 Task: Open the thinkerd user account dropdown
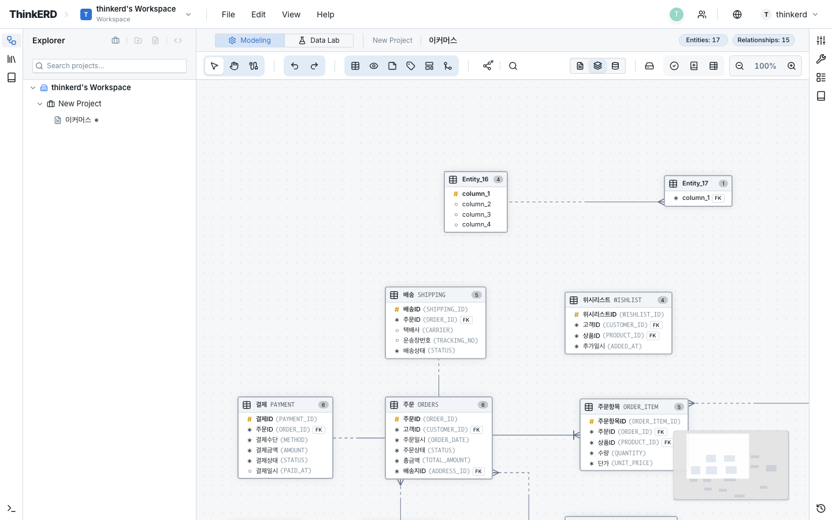point(790,14)
